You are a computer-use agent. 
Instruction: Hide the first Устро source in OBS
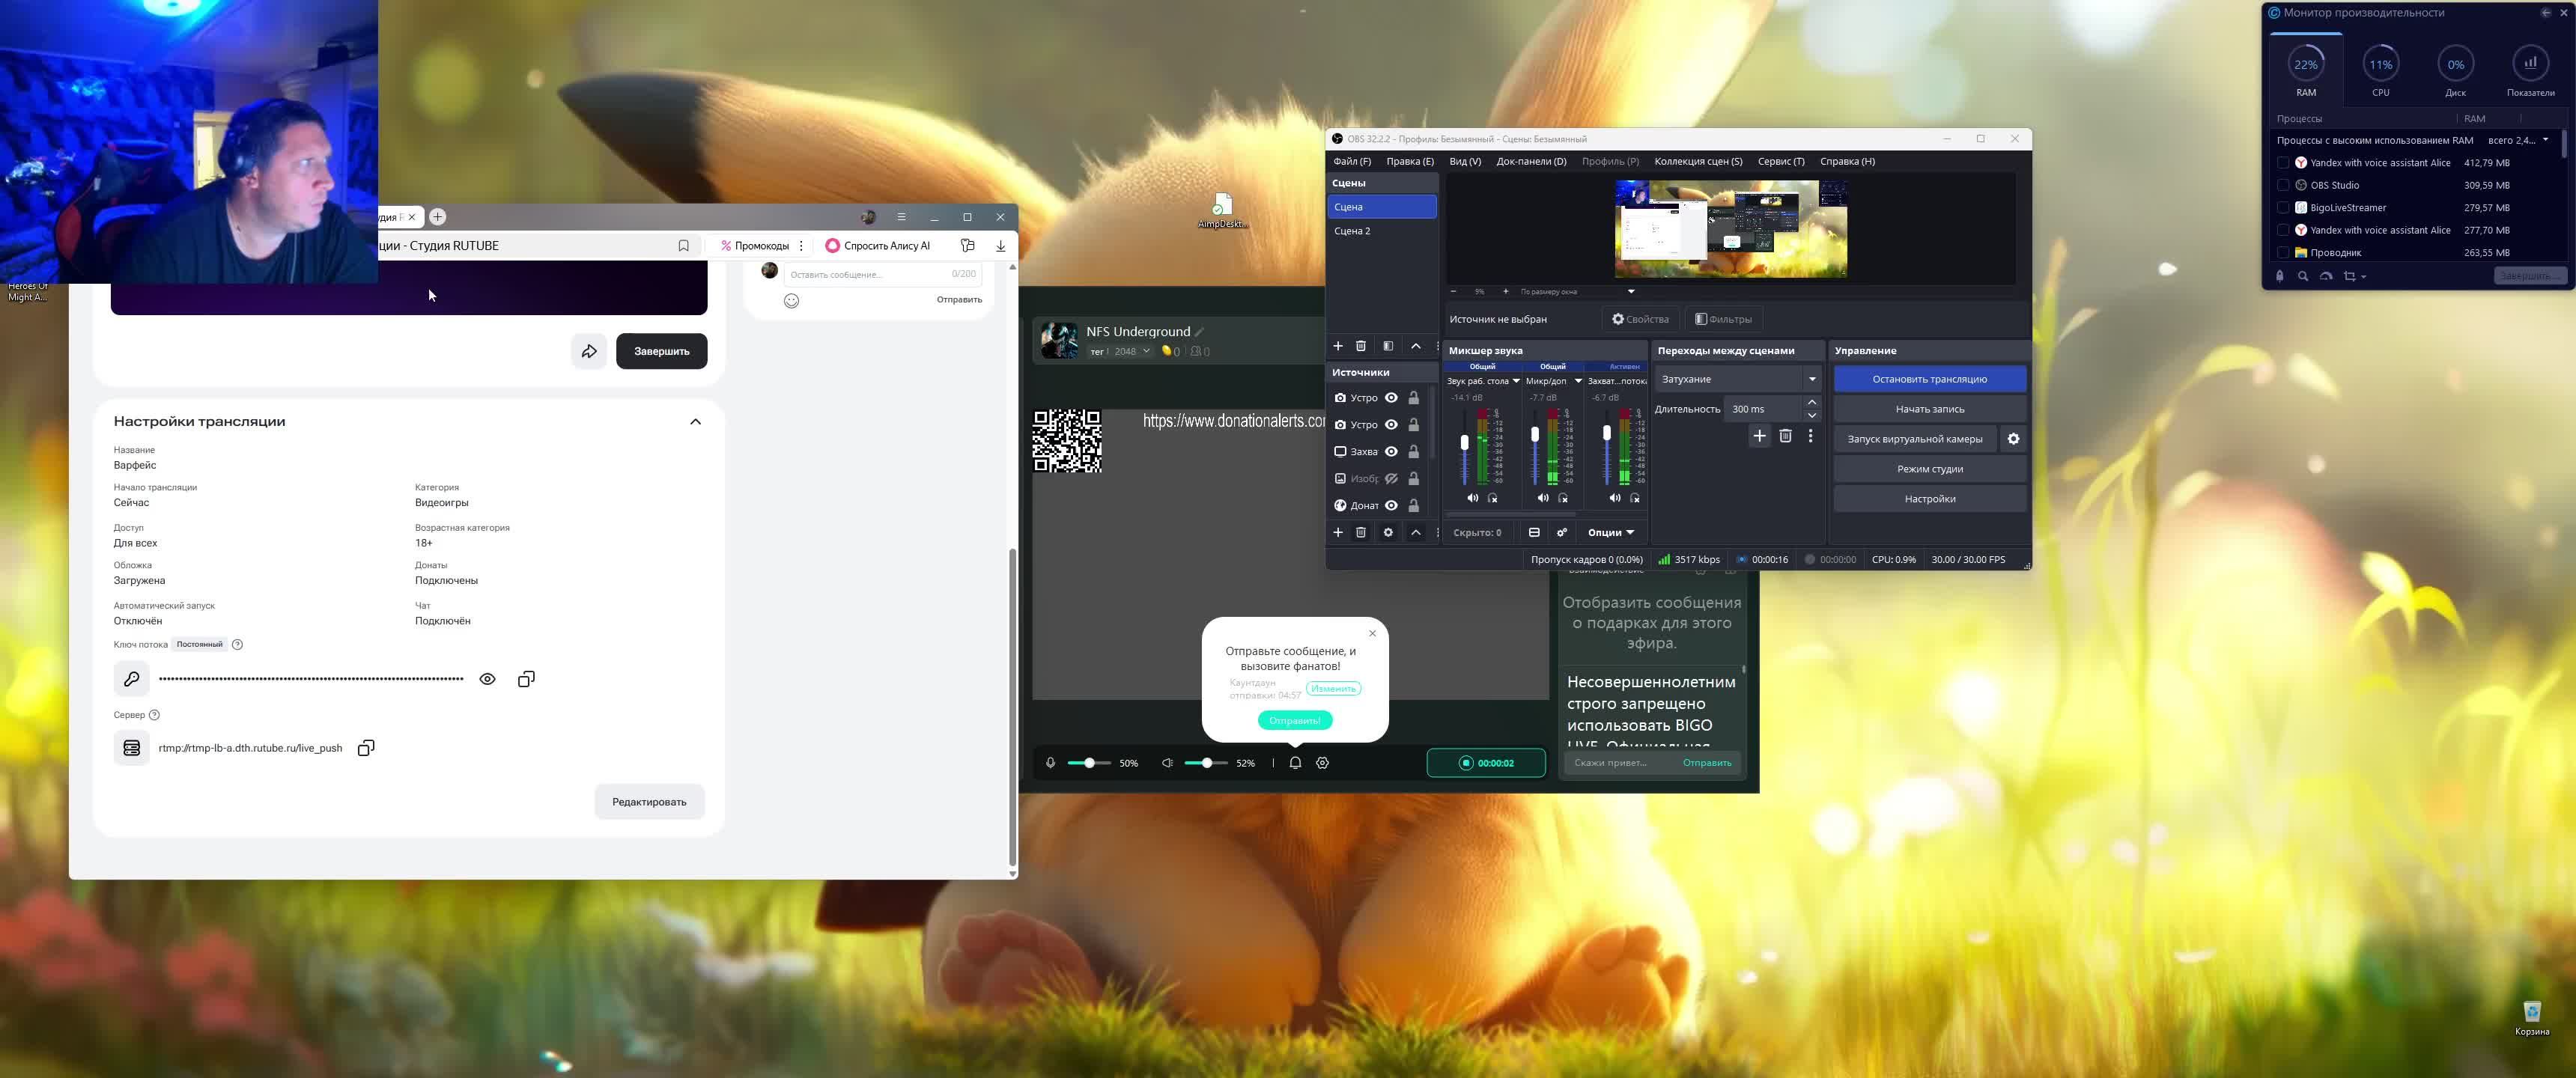[x=1391, y=398]
